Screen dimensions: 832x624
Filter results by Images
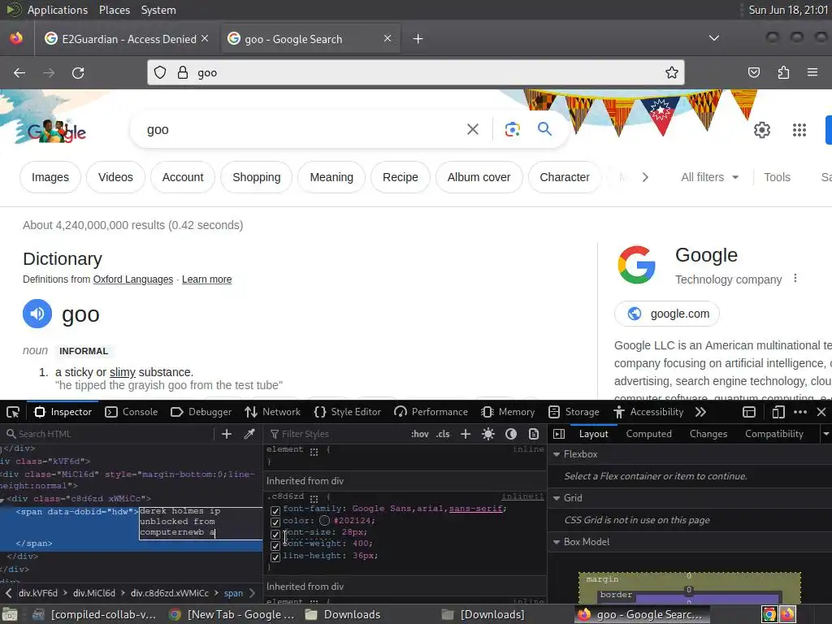[x=50, y=177]
